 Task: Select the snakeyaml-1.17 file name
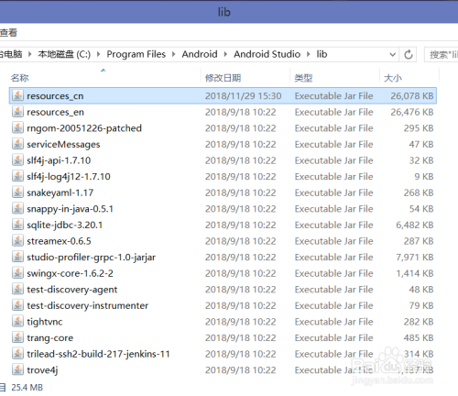click(60, 192)
